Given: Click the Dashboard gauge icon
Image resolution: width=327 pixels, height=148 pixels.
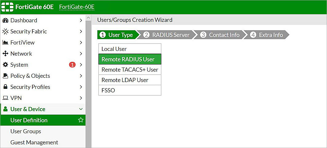Looking at the screenshot, I should pyautogui.click(x=5, y=20).
